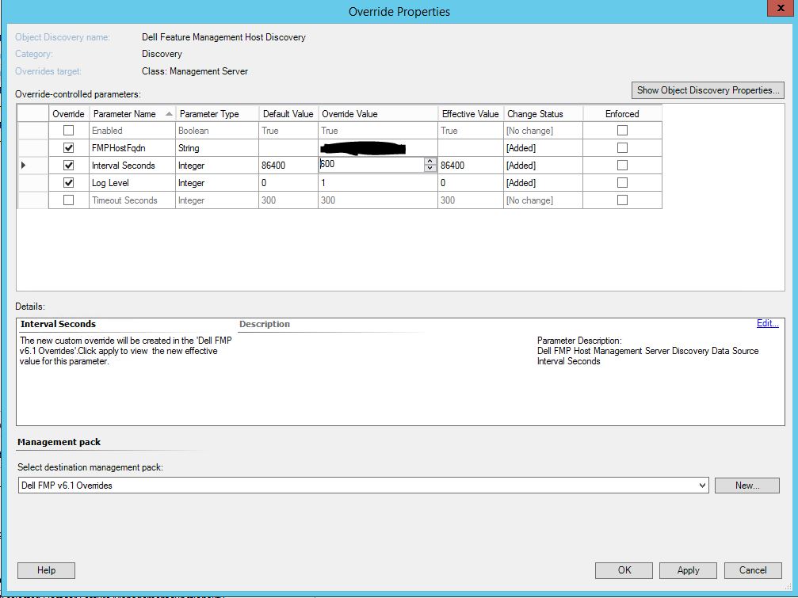This screenshot has width=798, height=598.
Task: Sort by Parameter Type column header
Action: [217, 114]
